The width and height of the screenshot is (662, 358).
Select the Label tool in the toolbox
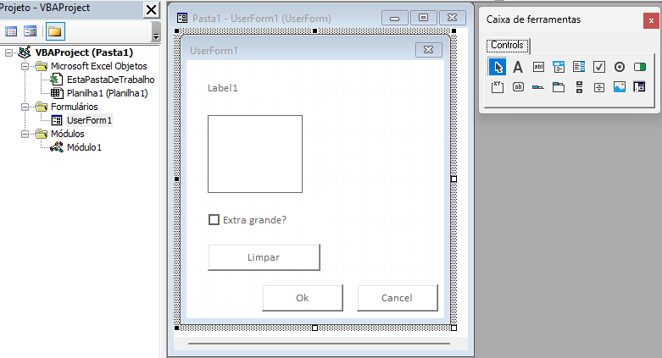(x=518, y=67)
